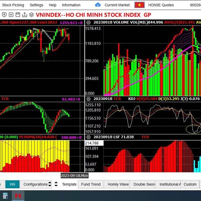The height and width of the screenshot is (201, 201).
Task: Click the calculator icon in the taskbar
Action: pyautogui.click(x=5, y=196)
